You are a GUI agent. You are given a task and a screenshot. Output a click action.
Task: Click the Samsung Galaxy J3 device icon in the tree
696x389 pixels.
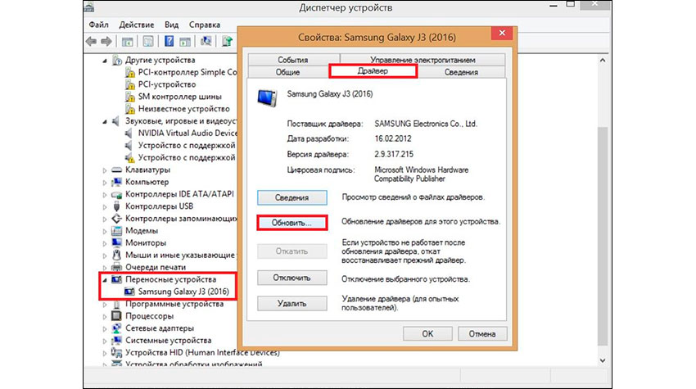click(x=129, y=292)
